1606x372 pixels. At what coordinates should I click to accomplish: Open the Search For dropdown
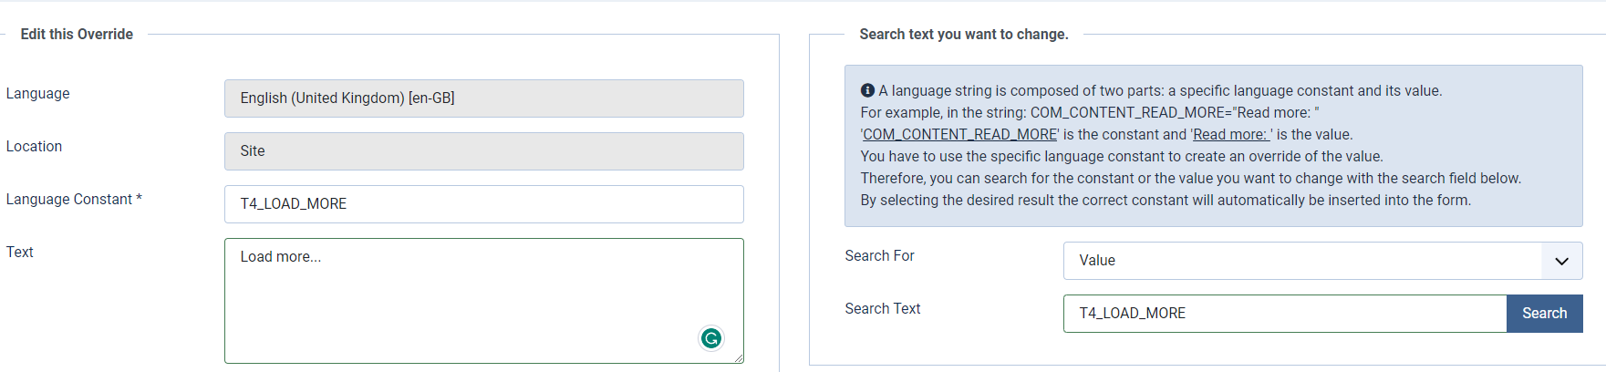(x=1321, y=261)
